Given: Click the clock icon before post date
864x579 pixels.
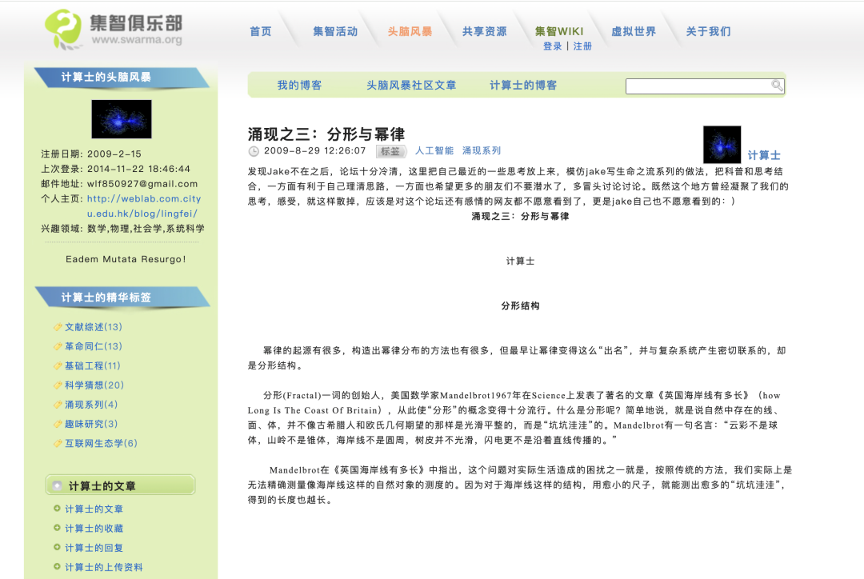Looking at the screenshot, I should [254, 151].
